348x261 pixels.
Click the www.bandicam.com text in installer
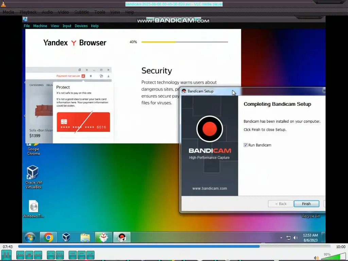[210, 188]
